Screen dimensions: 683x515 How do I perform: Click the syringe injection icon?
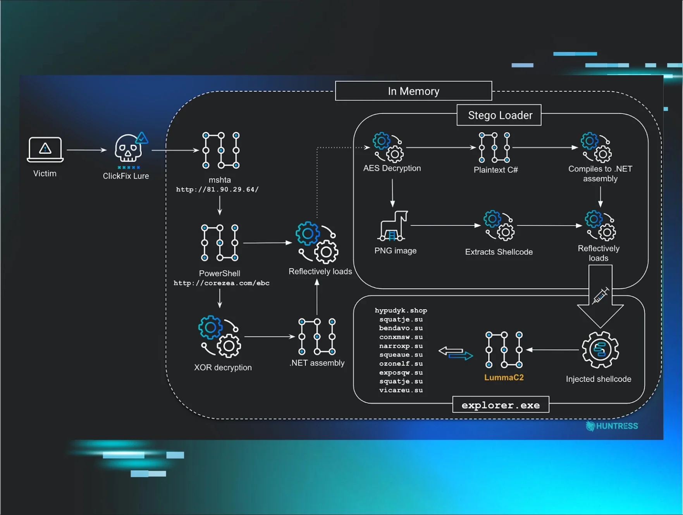(x=600, y=296)
